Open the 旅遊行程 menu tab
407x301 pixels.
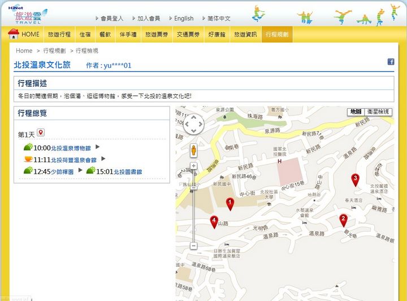pyautogui.click(x=59, y=34)
